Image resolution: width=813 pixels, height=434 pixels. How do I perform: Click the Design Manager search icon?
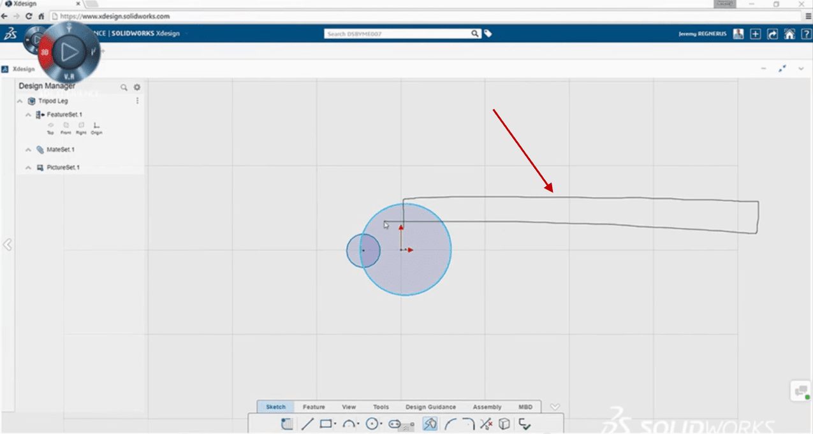coord(124,87)
